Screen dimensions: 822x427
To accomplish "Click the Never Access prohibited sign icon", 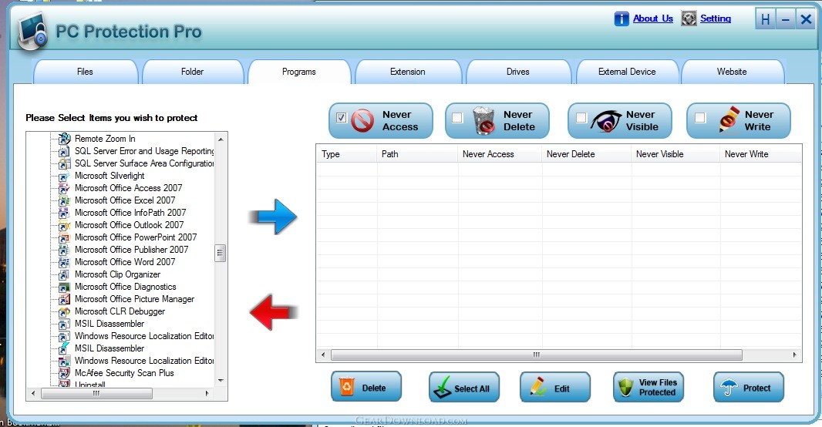I will tap(362, 120).
